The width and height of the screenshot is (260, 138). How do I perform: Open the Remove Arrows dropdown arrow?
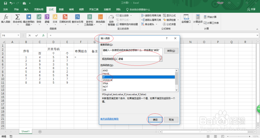click(157, 24)
